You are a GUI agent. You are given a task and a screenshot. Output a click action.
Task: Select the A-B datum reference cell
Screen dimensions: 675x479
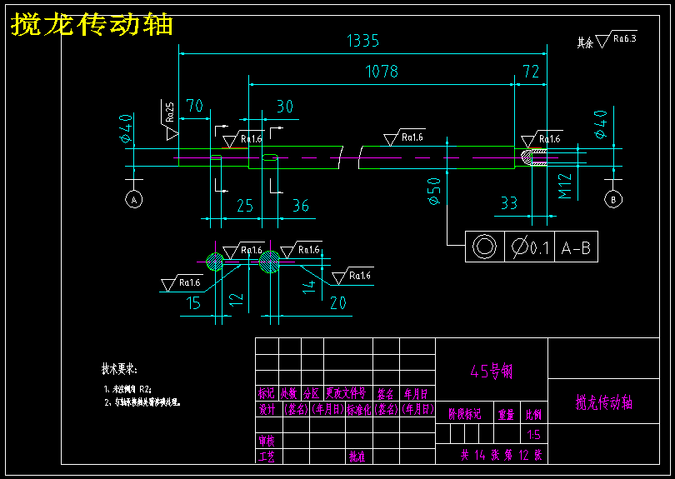coord(577,247)
